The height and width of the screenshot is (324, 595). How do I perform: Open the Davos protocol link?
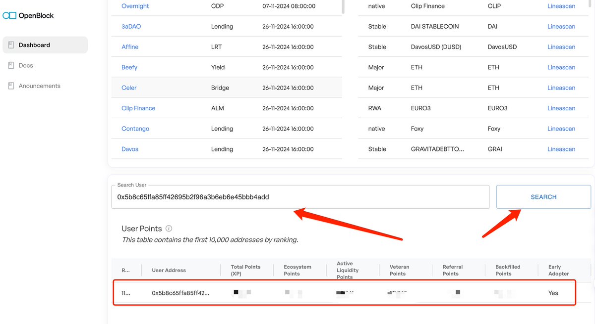point(130,149)
